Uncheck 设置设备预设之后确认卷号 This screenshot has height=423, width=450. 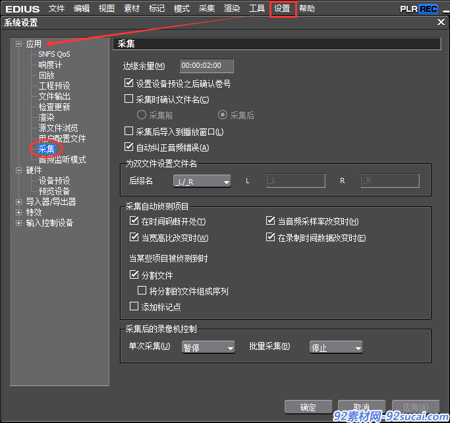(128, 83)
